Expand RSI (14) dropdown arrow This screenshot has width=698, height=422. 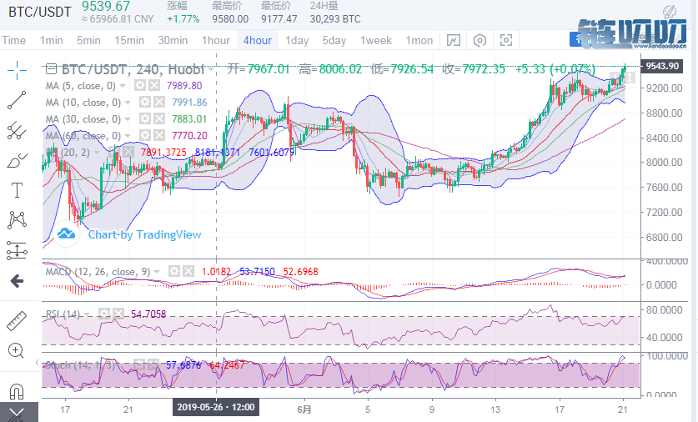87,314
